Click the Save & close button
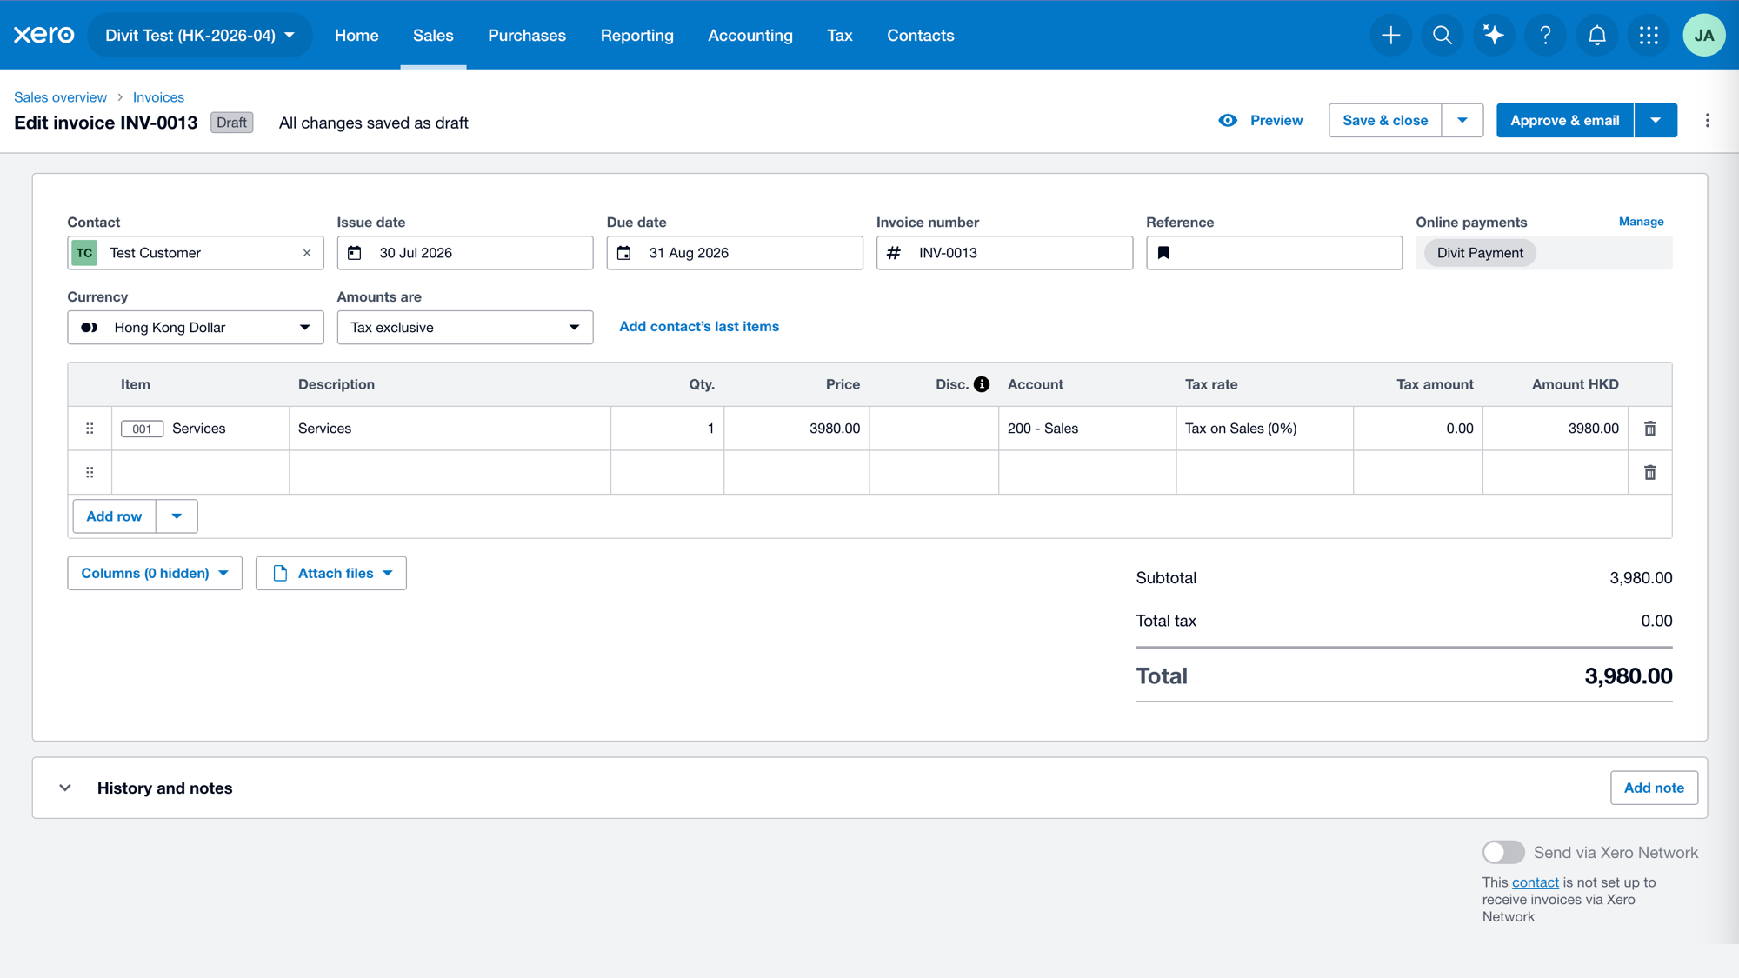Screen dimensions: 1739x978 (1385, 120)
